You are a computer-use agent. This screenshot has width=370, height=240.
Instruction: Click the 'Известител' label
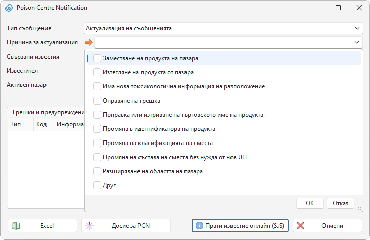pyautogui.click(x=22, y=71)
